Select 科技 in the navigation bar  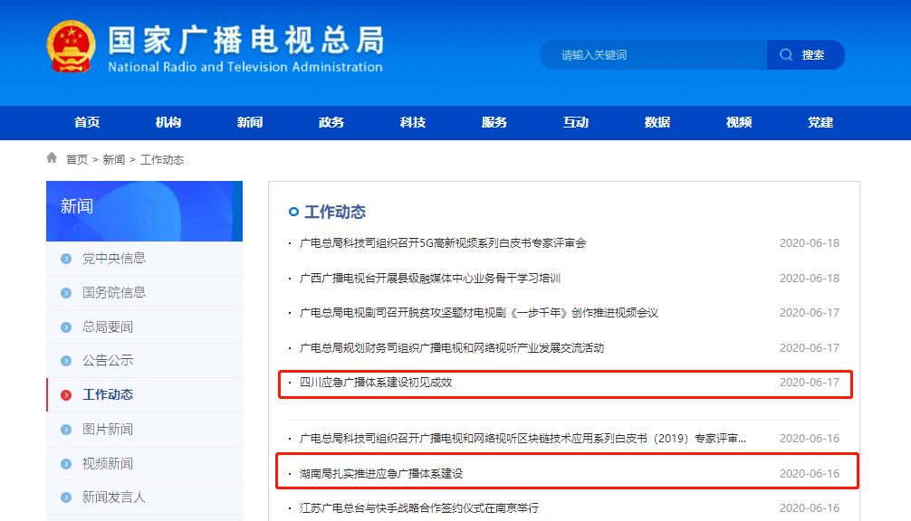(413, 122)
